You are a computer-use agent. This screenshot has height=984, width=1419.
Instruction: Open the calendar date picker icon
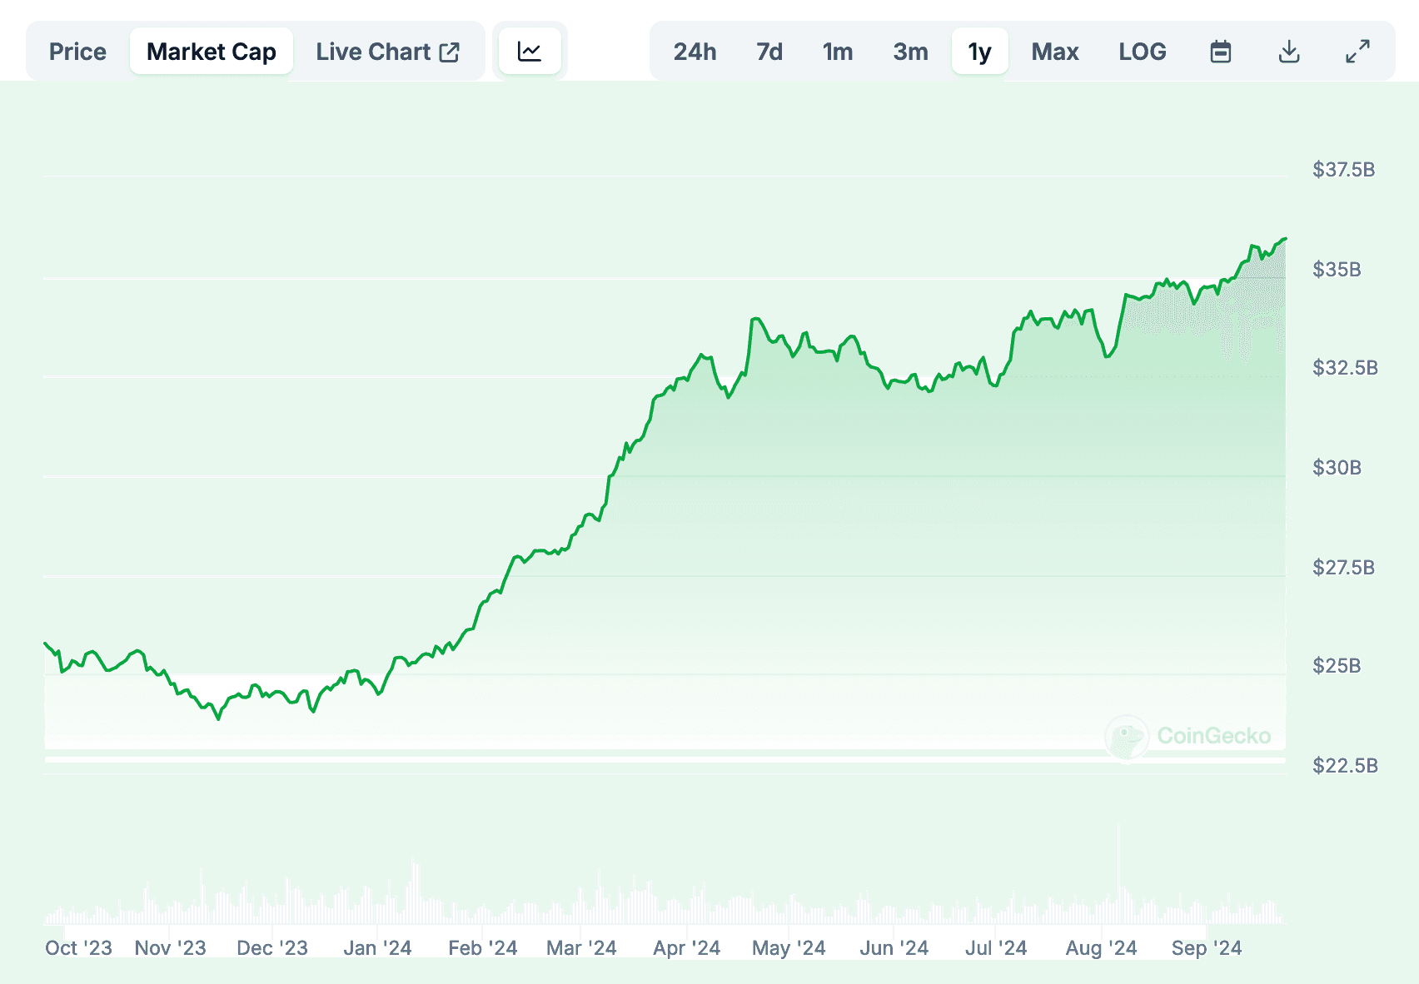1221,52
